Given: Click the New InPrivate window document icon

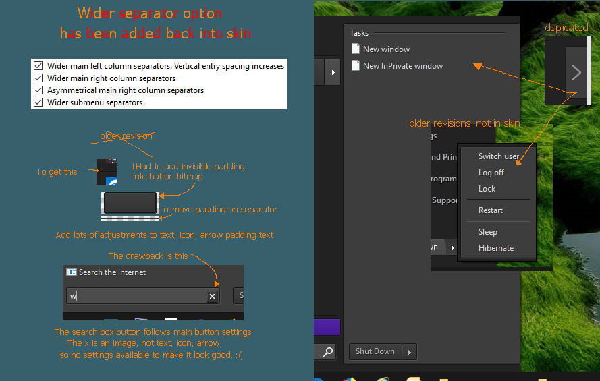Looking at the screenshot, I should coord(355,66).
